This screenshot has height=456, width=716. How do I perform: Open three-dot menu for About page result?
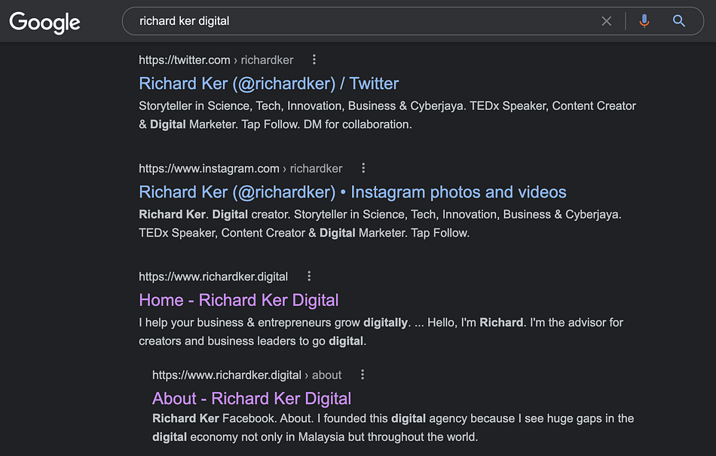tap(363, 375)
